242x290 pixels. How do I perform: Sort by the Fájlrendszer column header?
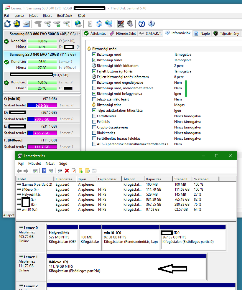coord(109,179)
